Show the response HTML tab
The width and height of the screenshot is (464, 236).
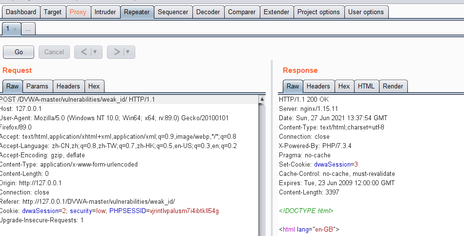(x=366, y=86)
